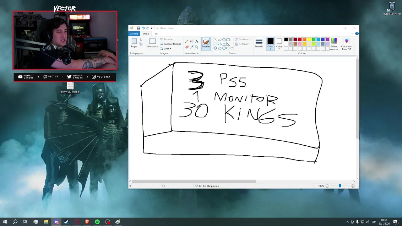
Task: Open the Tamaño line size dropdown
Action: [x=259, y=44]
